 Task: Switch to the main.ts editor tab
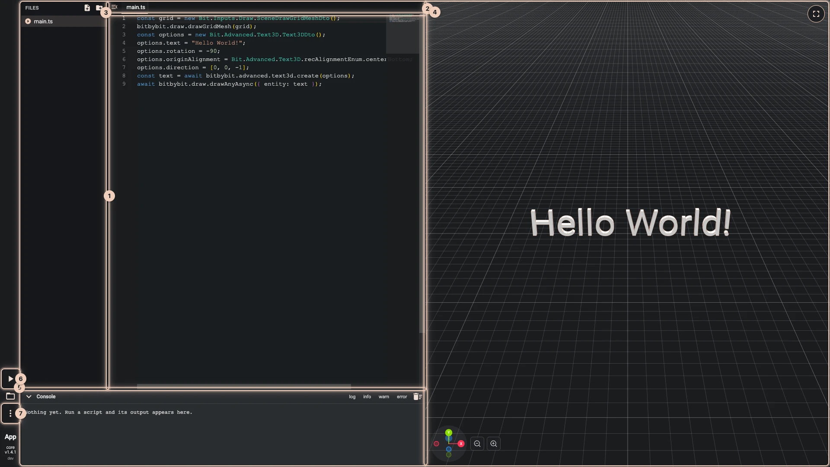[136, 7]
